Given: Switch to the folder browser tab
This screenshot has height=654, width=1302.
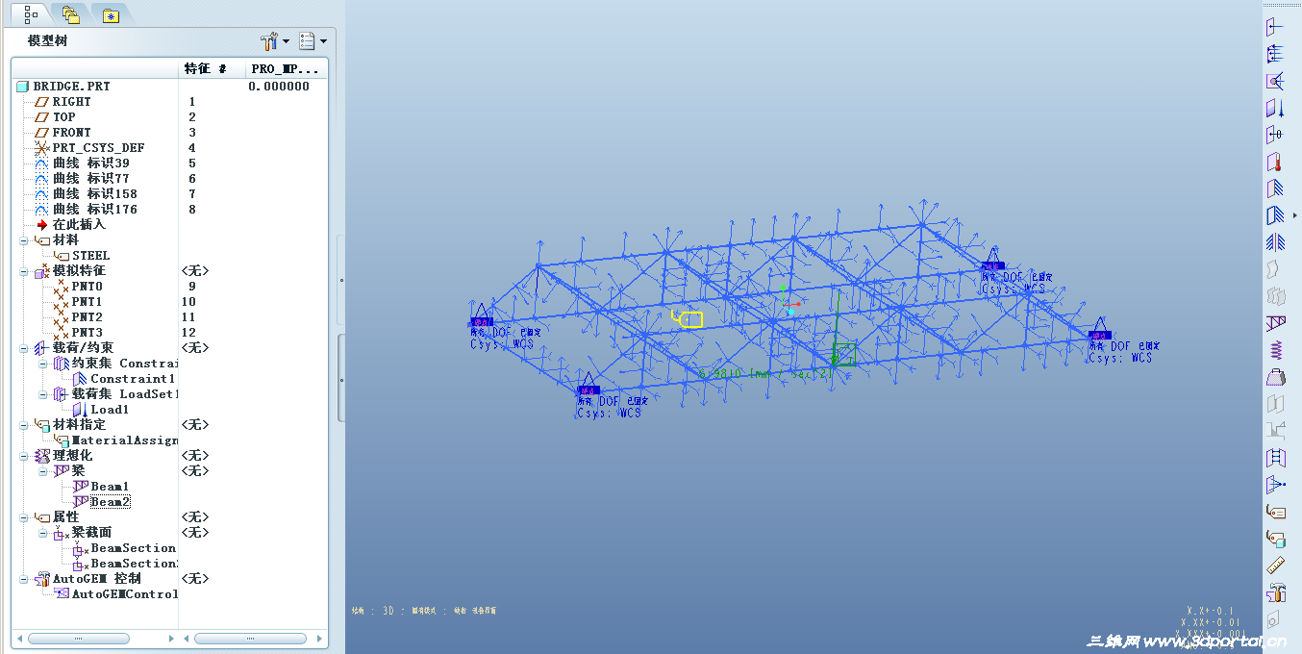Looking at the screenshot, I should coord(70,14).
